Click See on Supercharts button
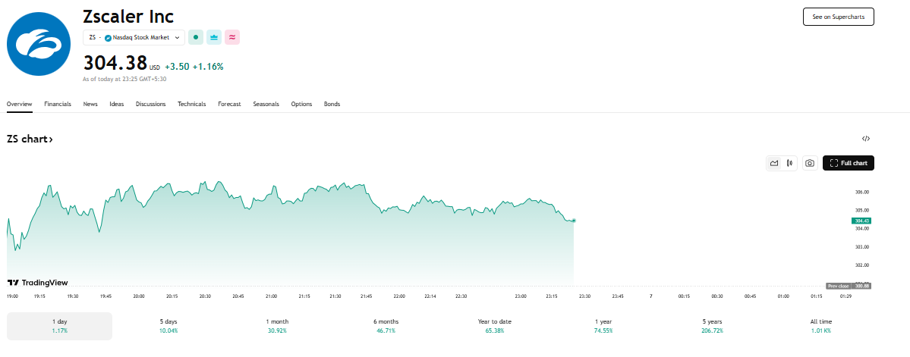 pyautogui.click(x=838, y=17)
